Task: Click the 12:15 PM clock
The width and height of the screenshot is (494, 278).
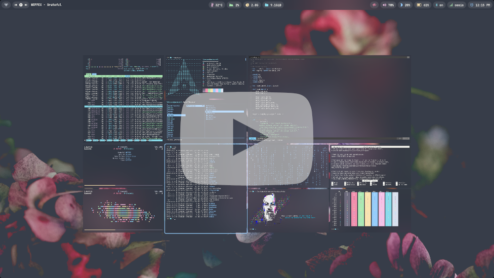Action: click(480, 5)
